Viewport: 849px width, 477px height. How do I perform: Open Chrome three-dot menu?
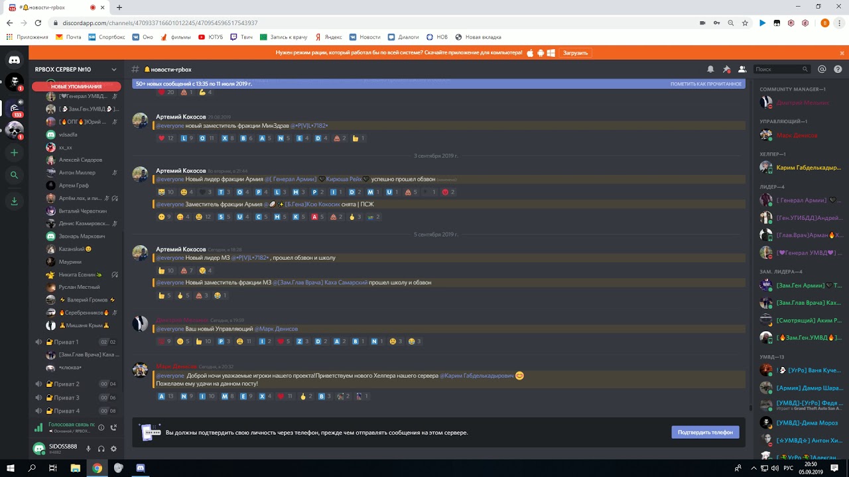point(840,23)
